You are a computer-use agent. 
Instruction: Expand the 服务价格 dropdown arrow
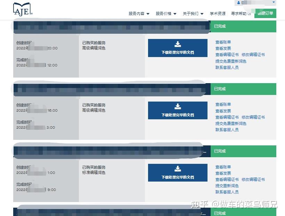[x=175, y=14]
